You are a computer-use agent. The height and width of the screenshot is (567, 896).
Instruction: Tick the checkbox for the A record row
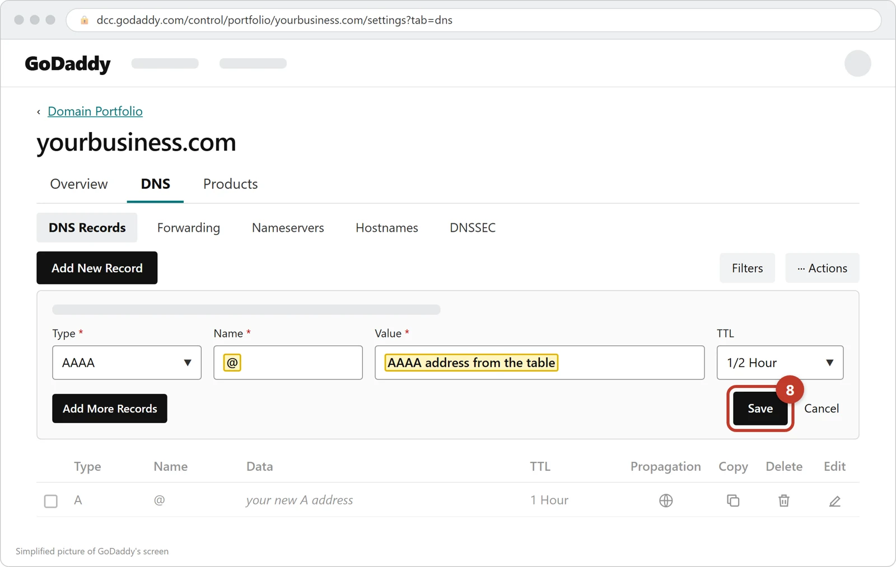pos(51,501)
